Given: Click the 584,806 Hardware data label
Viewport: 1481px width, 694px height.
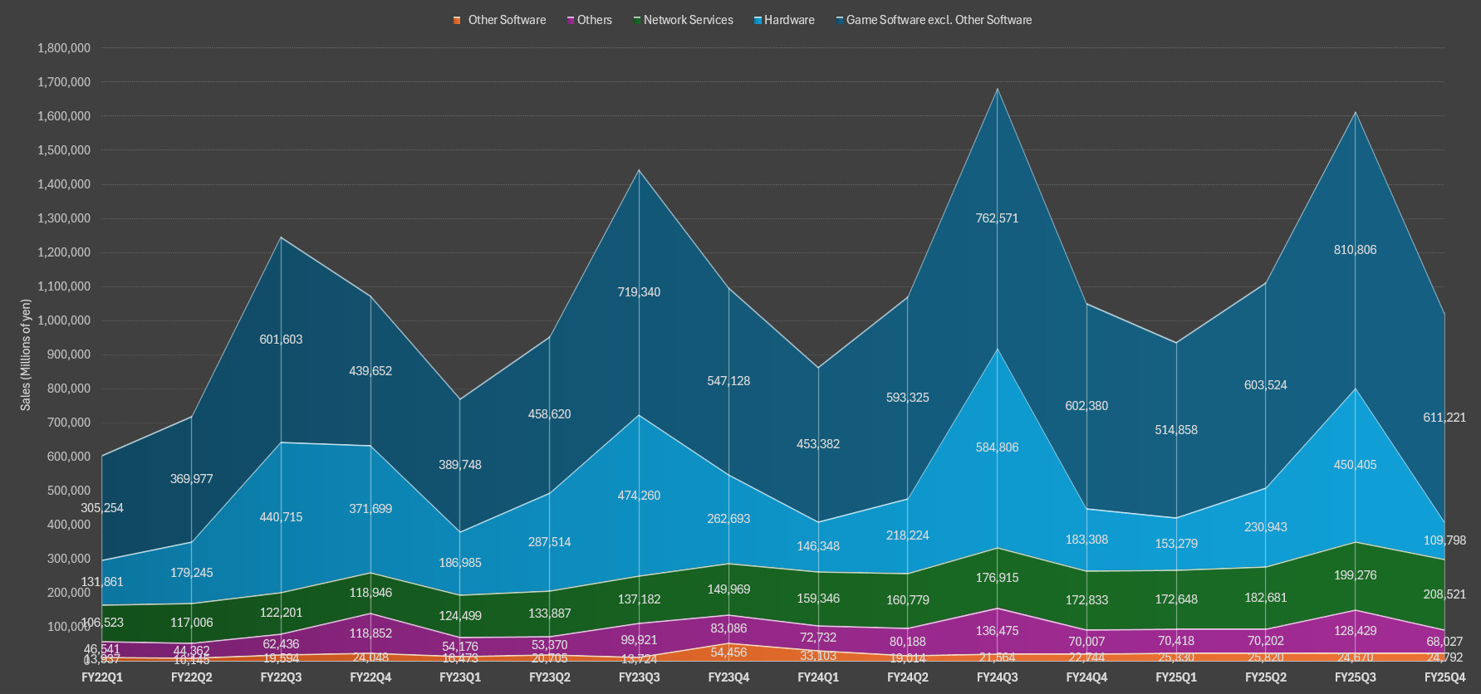Looking at the screenshot, I should point(998,447).
